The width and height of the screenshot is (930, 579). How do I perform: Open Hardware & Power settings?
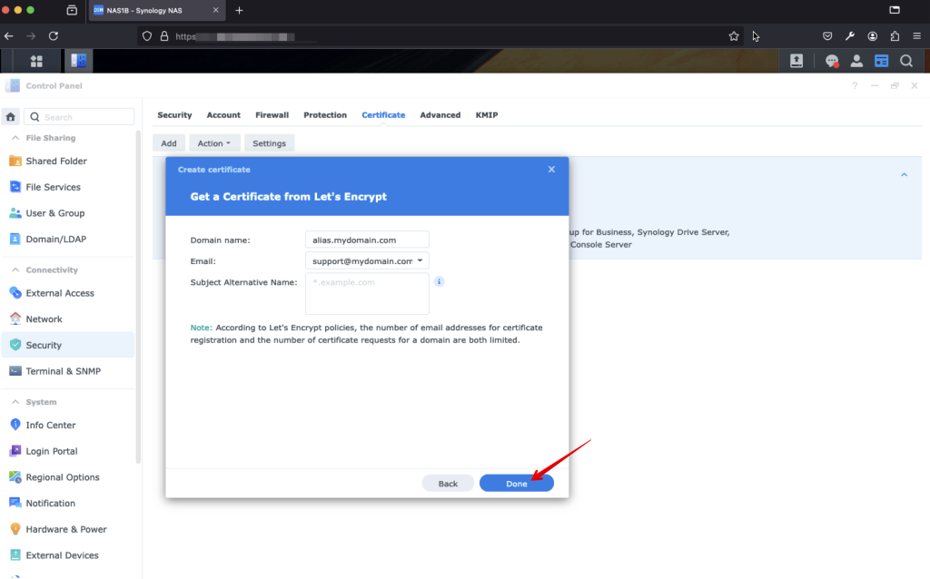67,529
